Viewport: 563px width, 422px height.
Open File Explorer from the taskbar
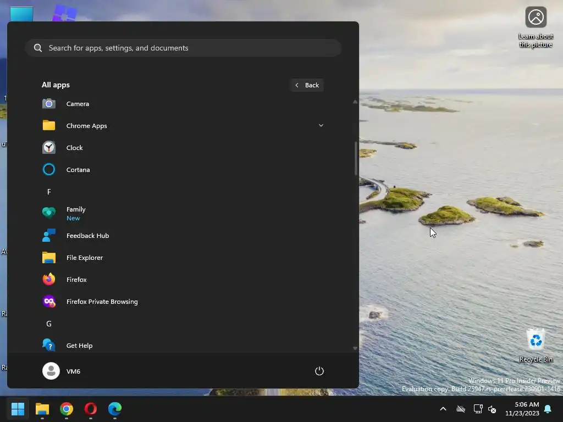point(42,409)
